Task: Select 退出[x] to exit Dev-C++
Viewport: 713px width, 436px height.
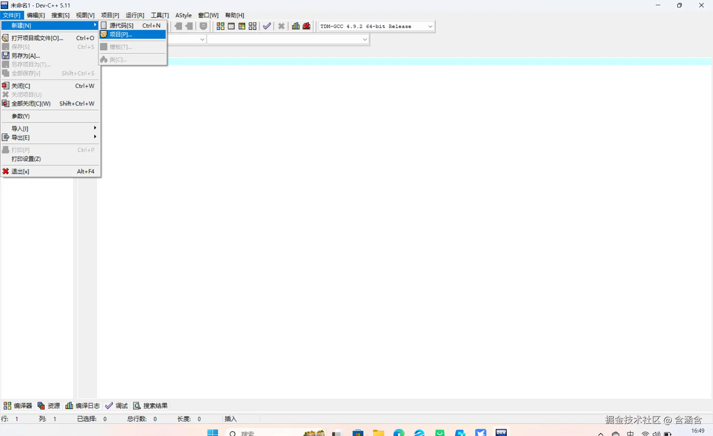Action: (x=50, y=172)
